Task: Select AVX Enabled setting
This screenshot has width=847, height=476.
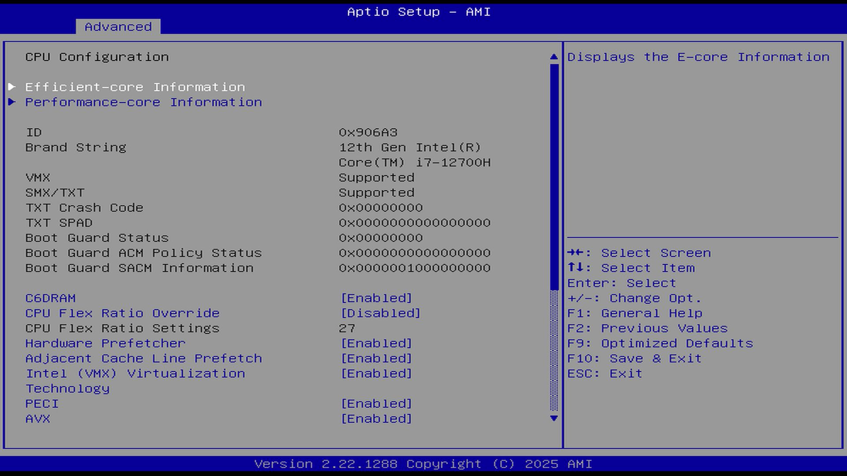Action: 376,418
